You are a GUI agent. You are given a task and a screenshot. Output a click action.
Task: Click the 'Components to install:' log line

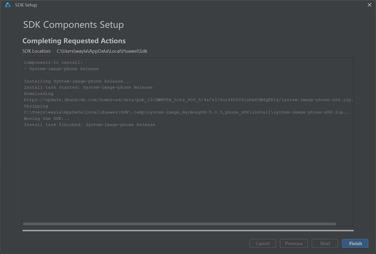tap(53, 62)
